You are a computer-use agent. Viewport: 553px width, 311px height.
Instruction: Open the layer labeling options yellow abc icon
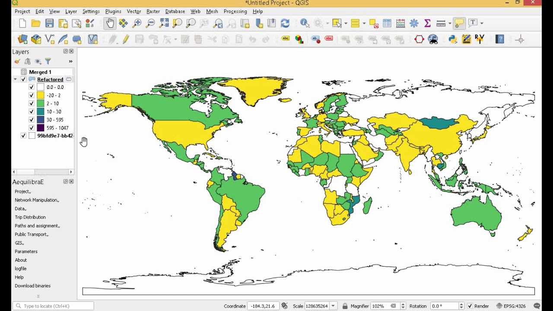click(286, 39)
